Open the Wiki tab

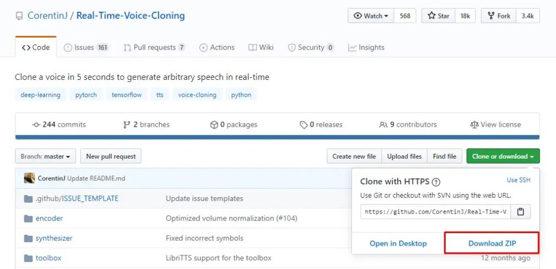tap(261, 48)
